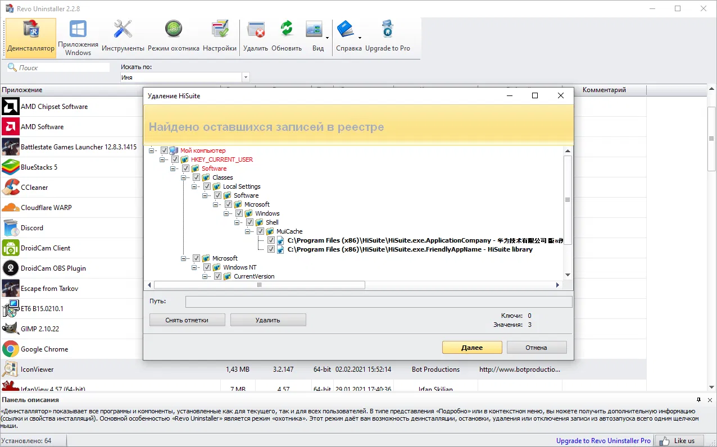Uncheck the Local Settings checkbox

click(x=207, y=186)
